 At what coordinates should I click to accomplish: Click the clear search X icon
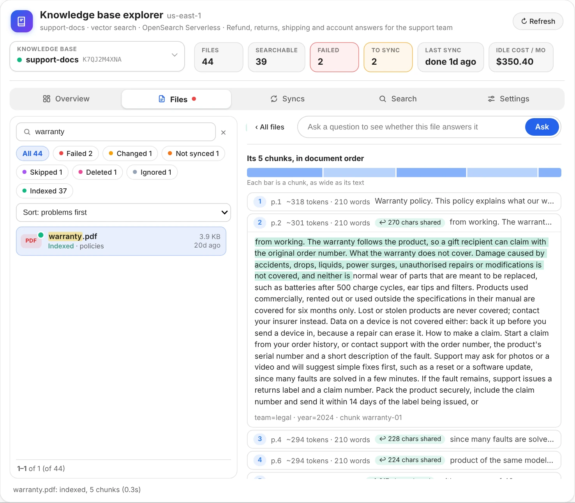[224, 133]
